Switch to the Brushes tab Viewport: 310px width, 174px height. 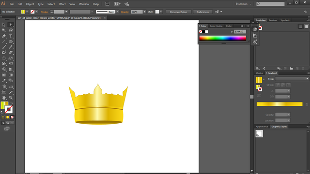(273, 20)
